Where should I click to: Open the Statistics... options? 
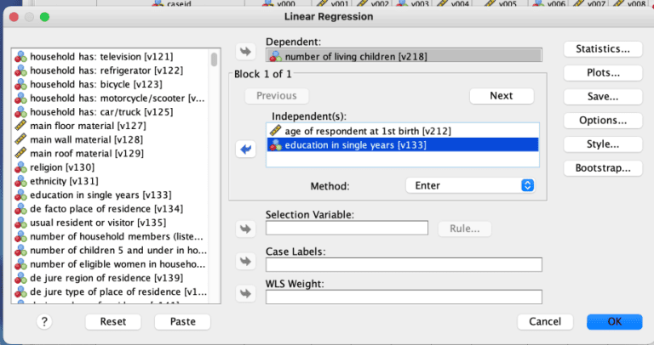(602, 49)
